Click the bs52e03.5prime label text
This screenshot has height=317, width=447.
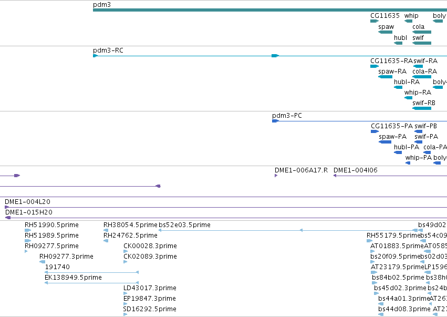pos(184,225)
